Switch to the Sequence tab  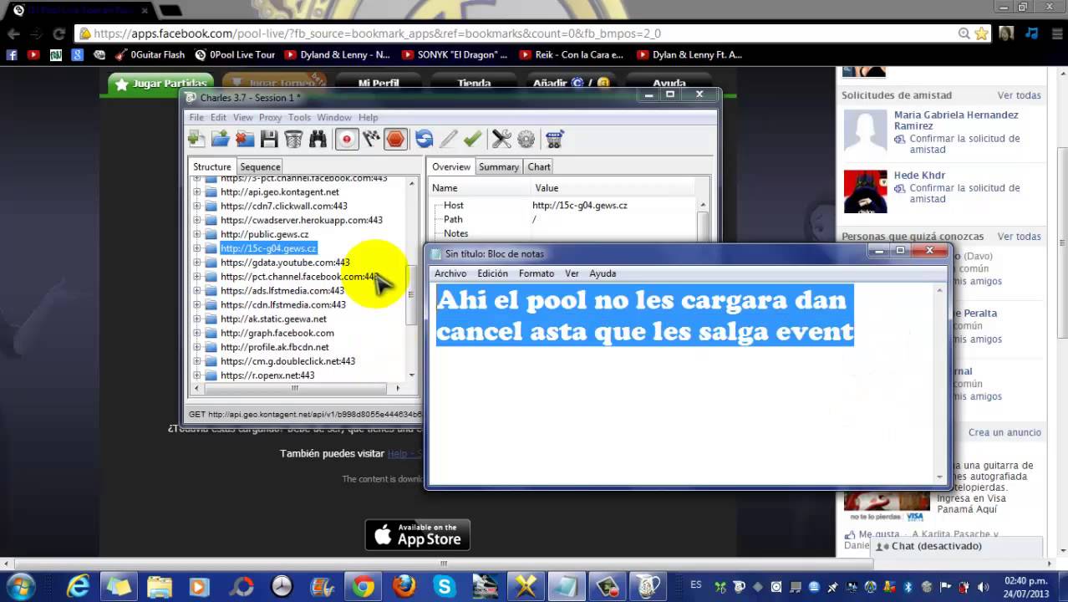(260, 166)
